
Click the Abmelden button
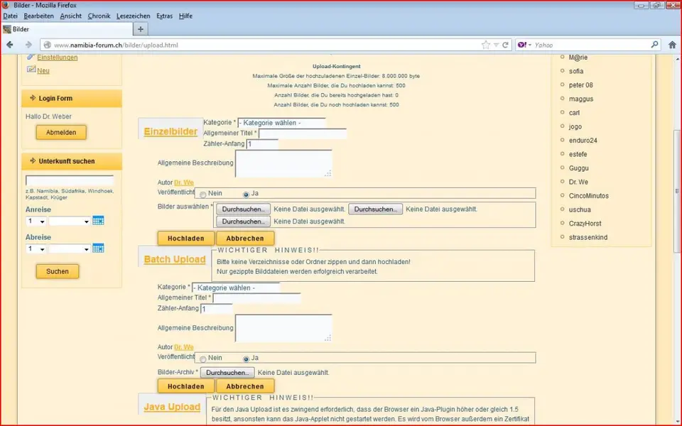[x=61, y=133]
